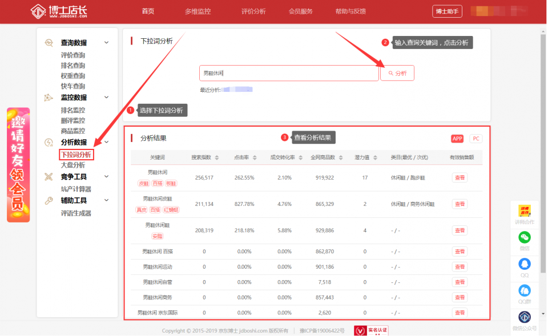Open 评价分析 in top navigation
Viewport: 548px width, 336px height.
253,11
